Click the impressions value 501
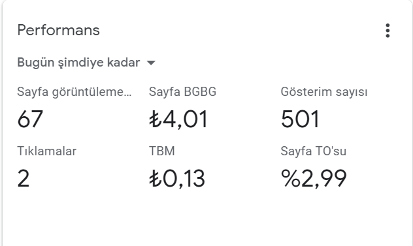 (x=300, y=119)
